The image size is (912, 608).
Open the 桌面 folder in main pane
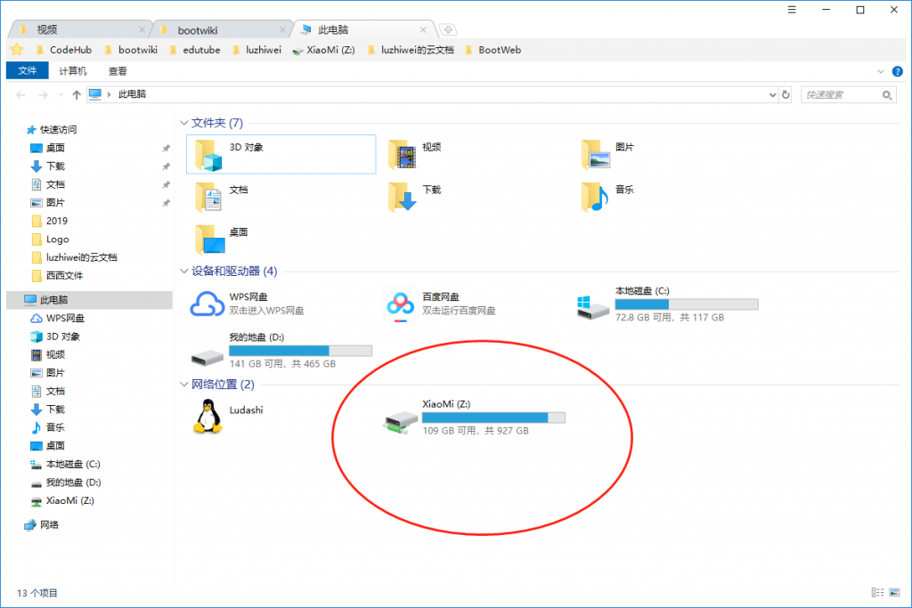209,239
